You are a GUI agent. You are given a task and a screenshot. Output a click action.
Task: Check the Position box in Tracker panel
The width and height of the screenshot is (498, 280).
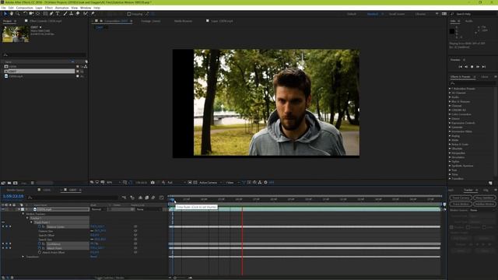tap(451, 227)
